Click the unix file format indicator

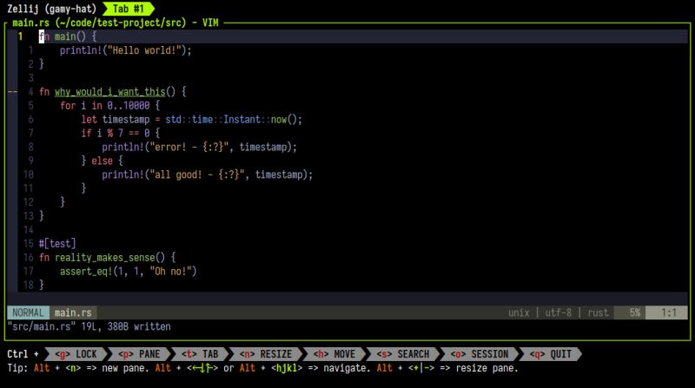519,312
